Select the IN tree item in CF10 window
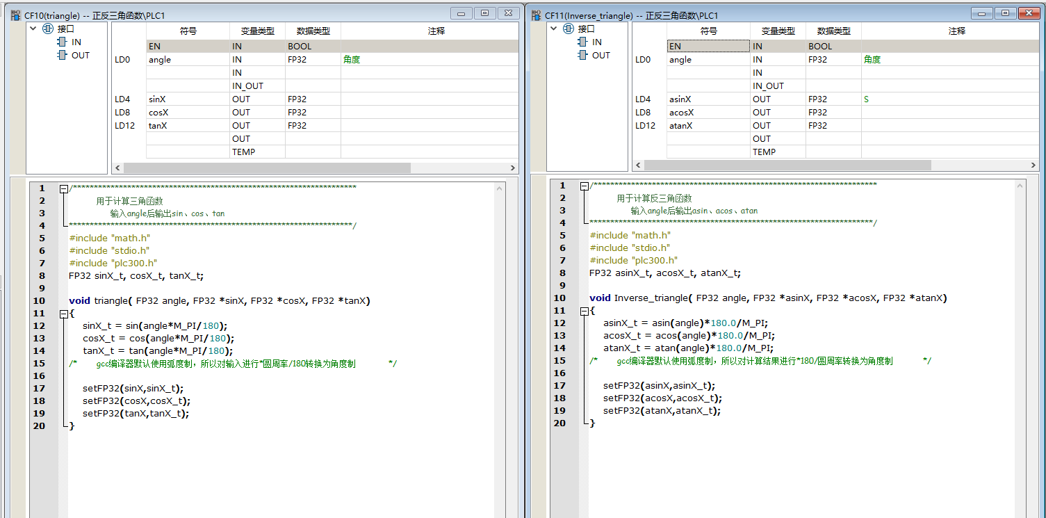The width and height of the screenshot is (1046, 518). (x=76, y=42)
